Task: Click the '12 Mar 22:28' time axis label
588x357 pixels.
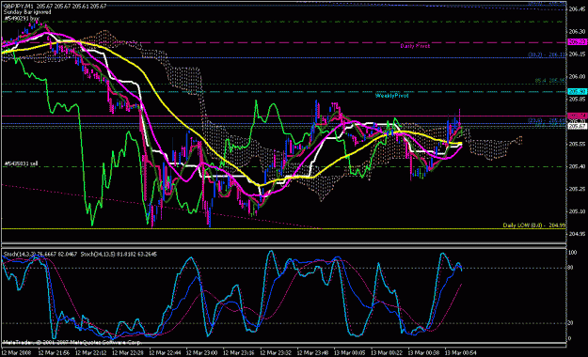Action: point(128,353)
